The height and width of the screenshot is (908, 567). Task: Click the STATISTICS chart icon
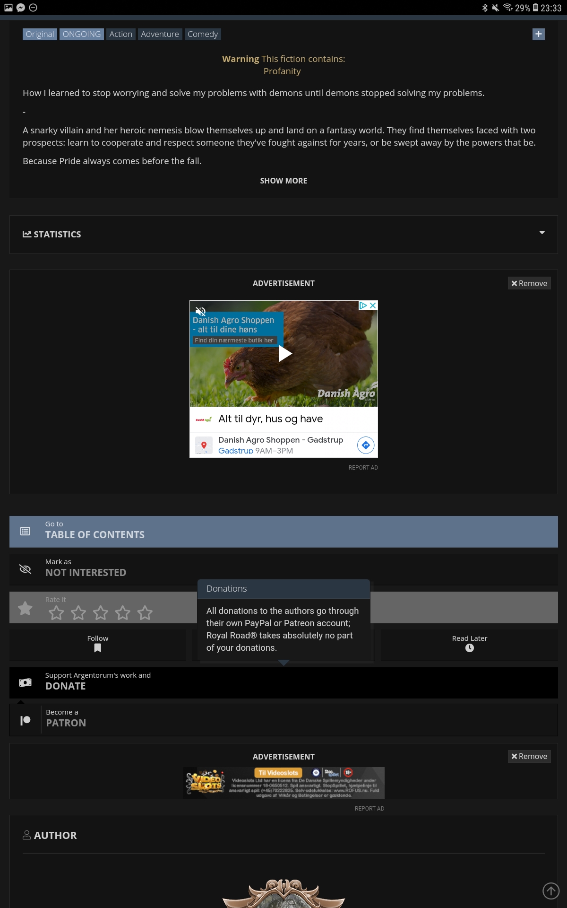(x=27, y=234)
